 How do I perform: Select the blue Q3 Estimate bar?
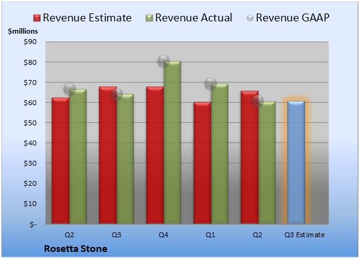(296, 163)
